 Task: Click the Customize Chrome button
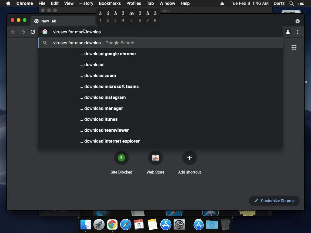click(274, 201)
